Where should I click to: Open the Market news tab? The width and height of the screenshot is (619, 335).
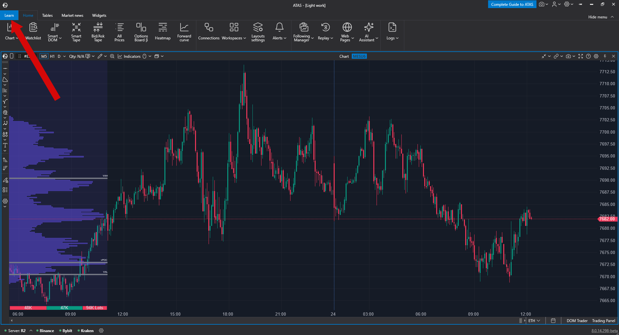(x=73, y=15)
